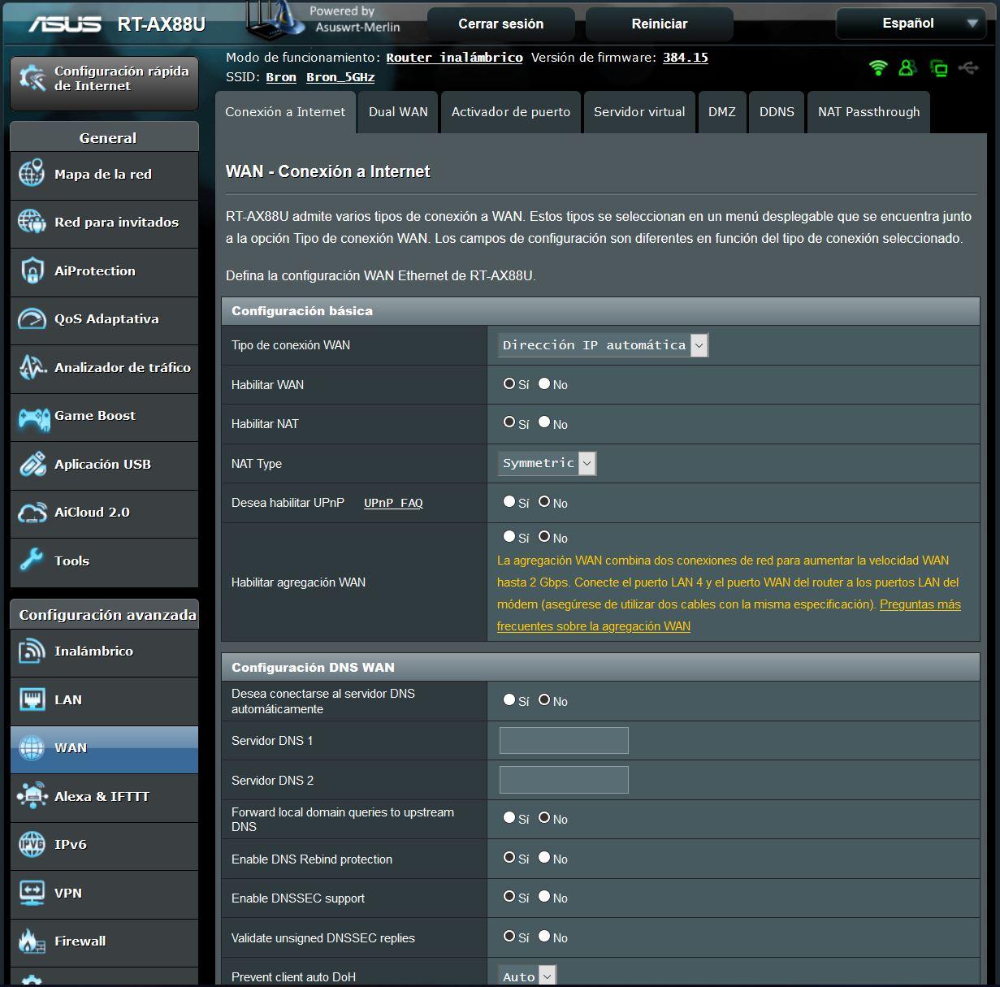The image size is (1000, 987).
Task: Open the Prevent client auto DoH dropdown
Action: click(527, 976)
